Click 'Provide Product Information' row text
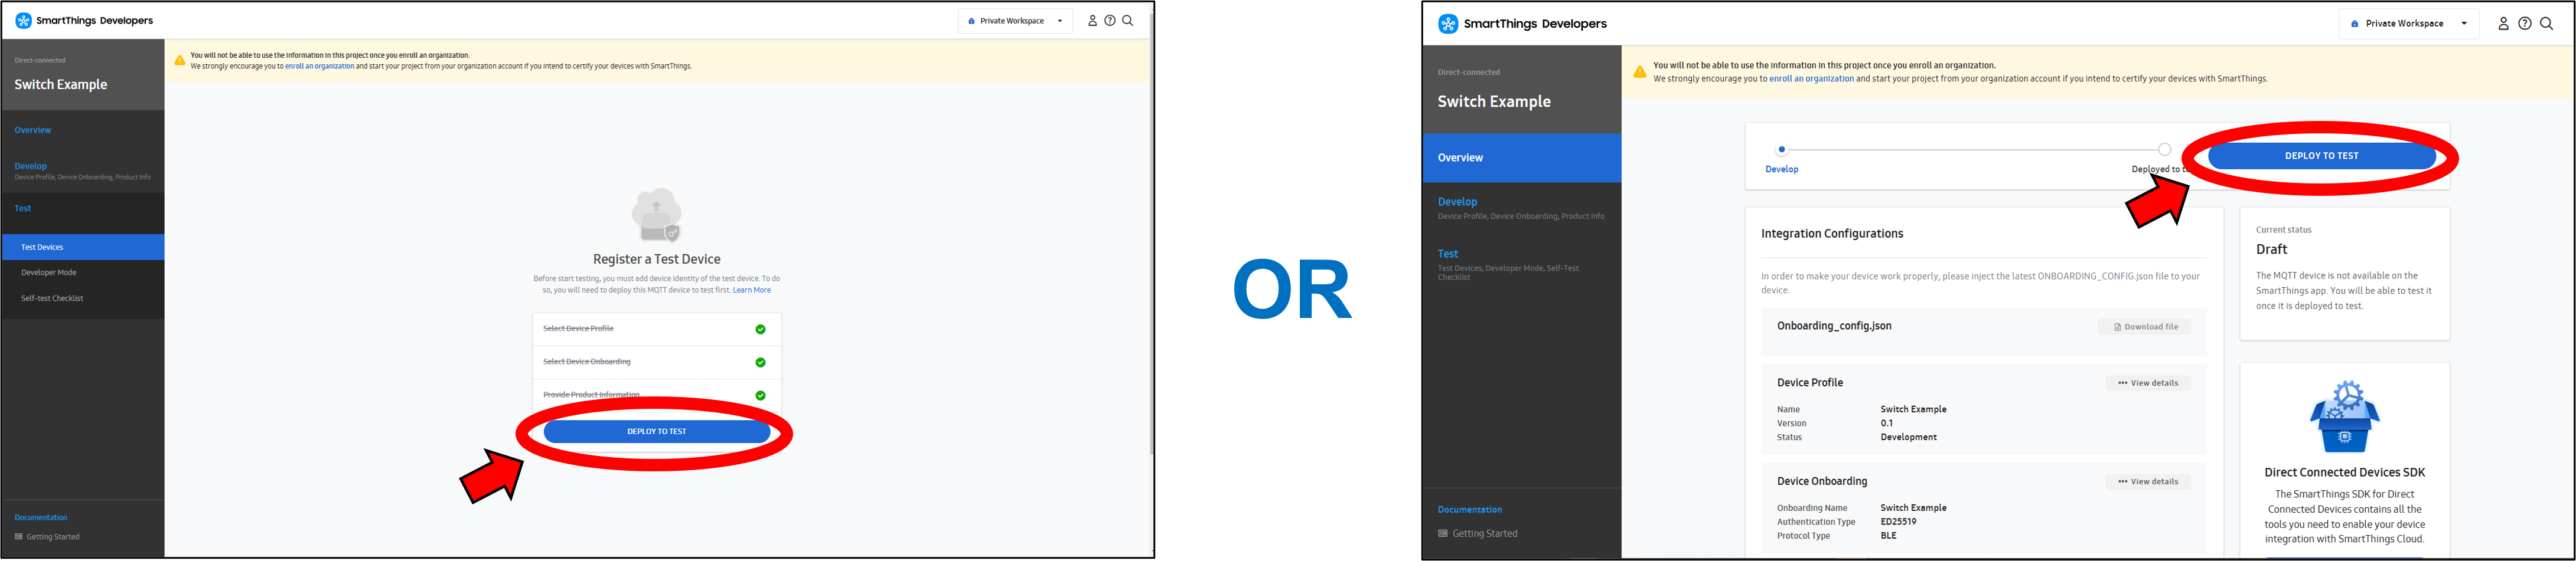The width and height of the screenshot is (2576, 561). [x=591, y=394]
